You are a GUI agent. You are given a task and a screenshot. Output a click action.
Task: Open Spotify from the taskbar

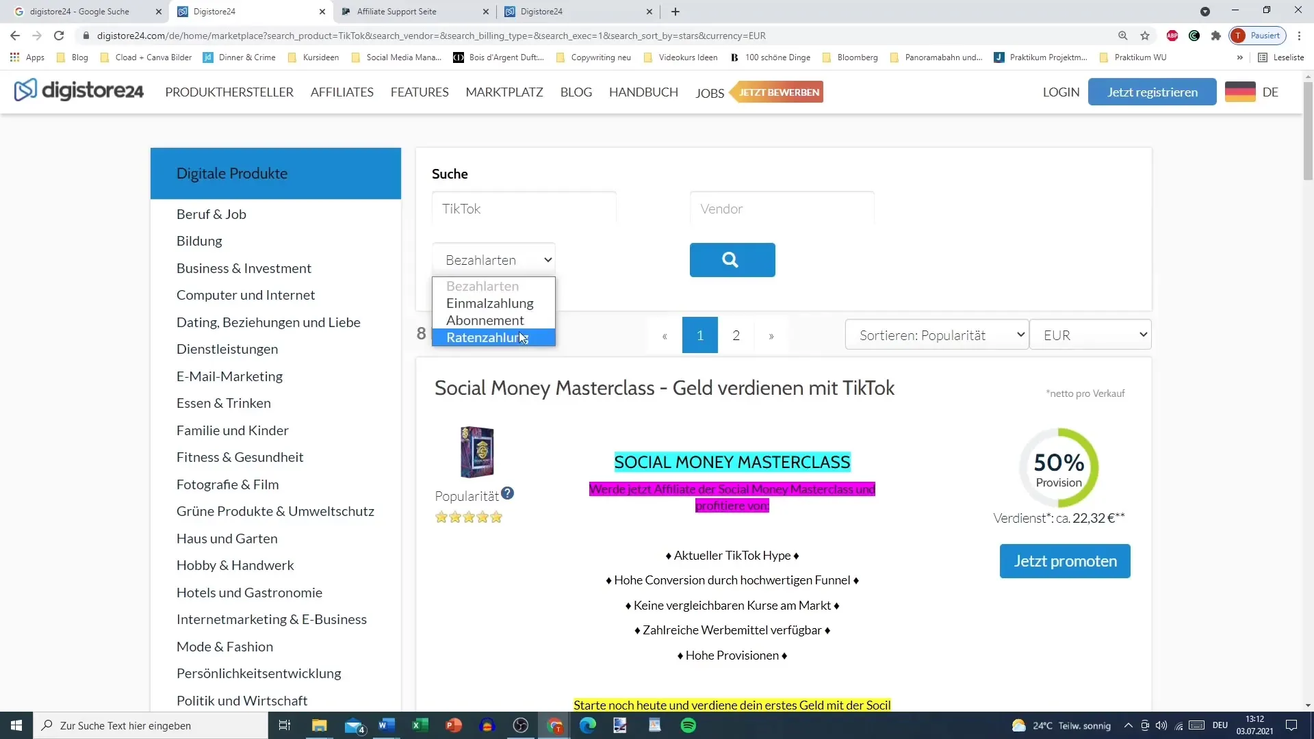[x=688, y=725]
